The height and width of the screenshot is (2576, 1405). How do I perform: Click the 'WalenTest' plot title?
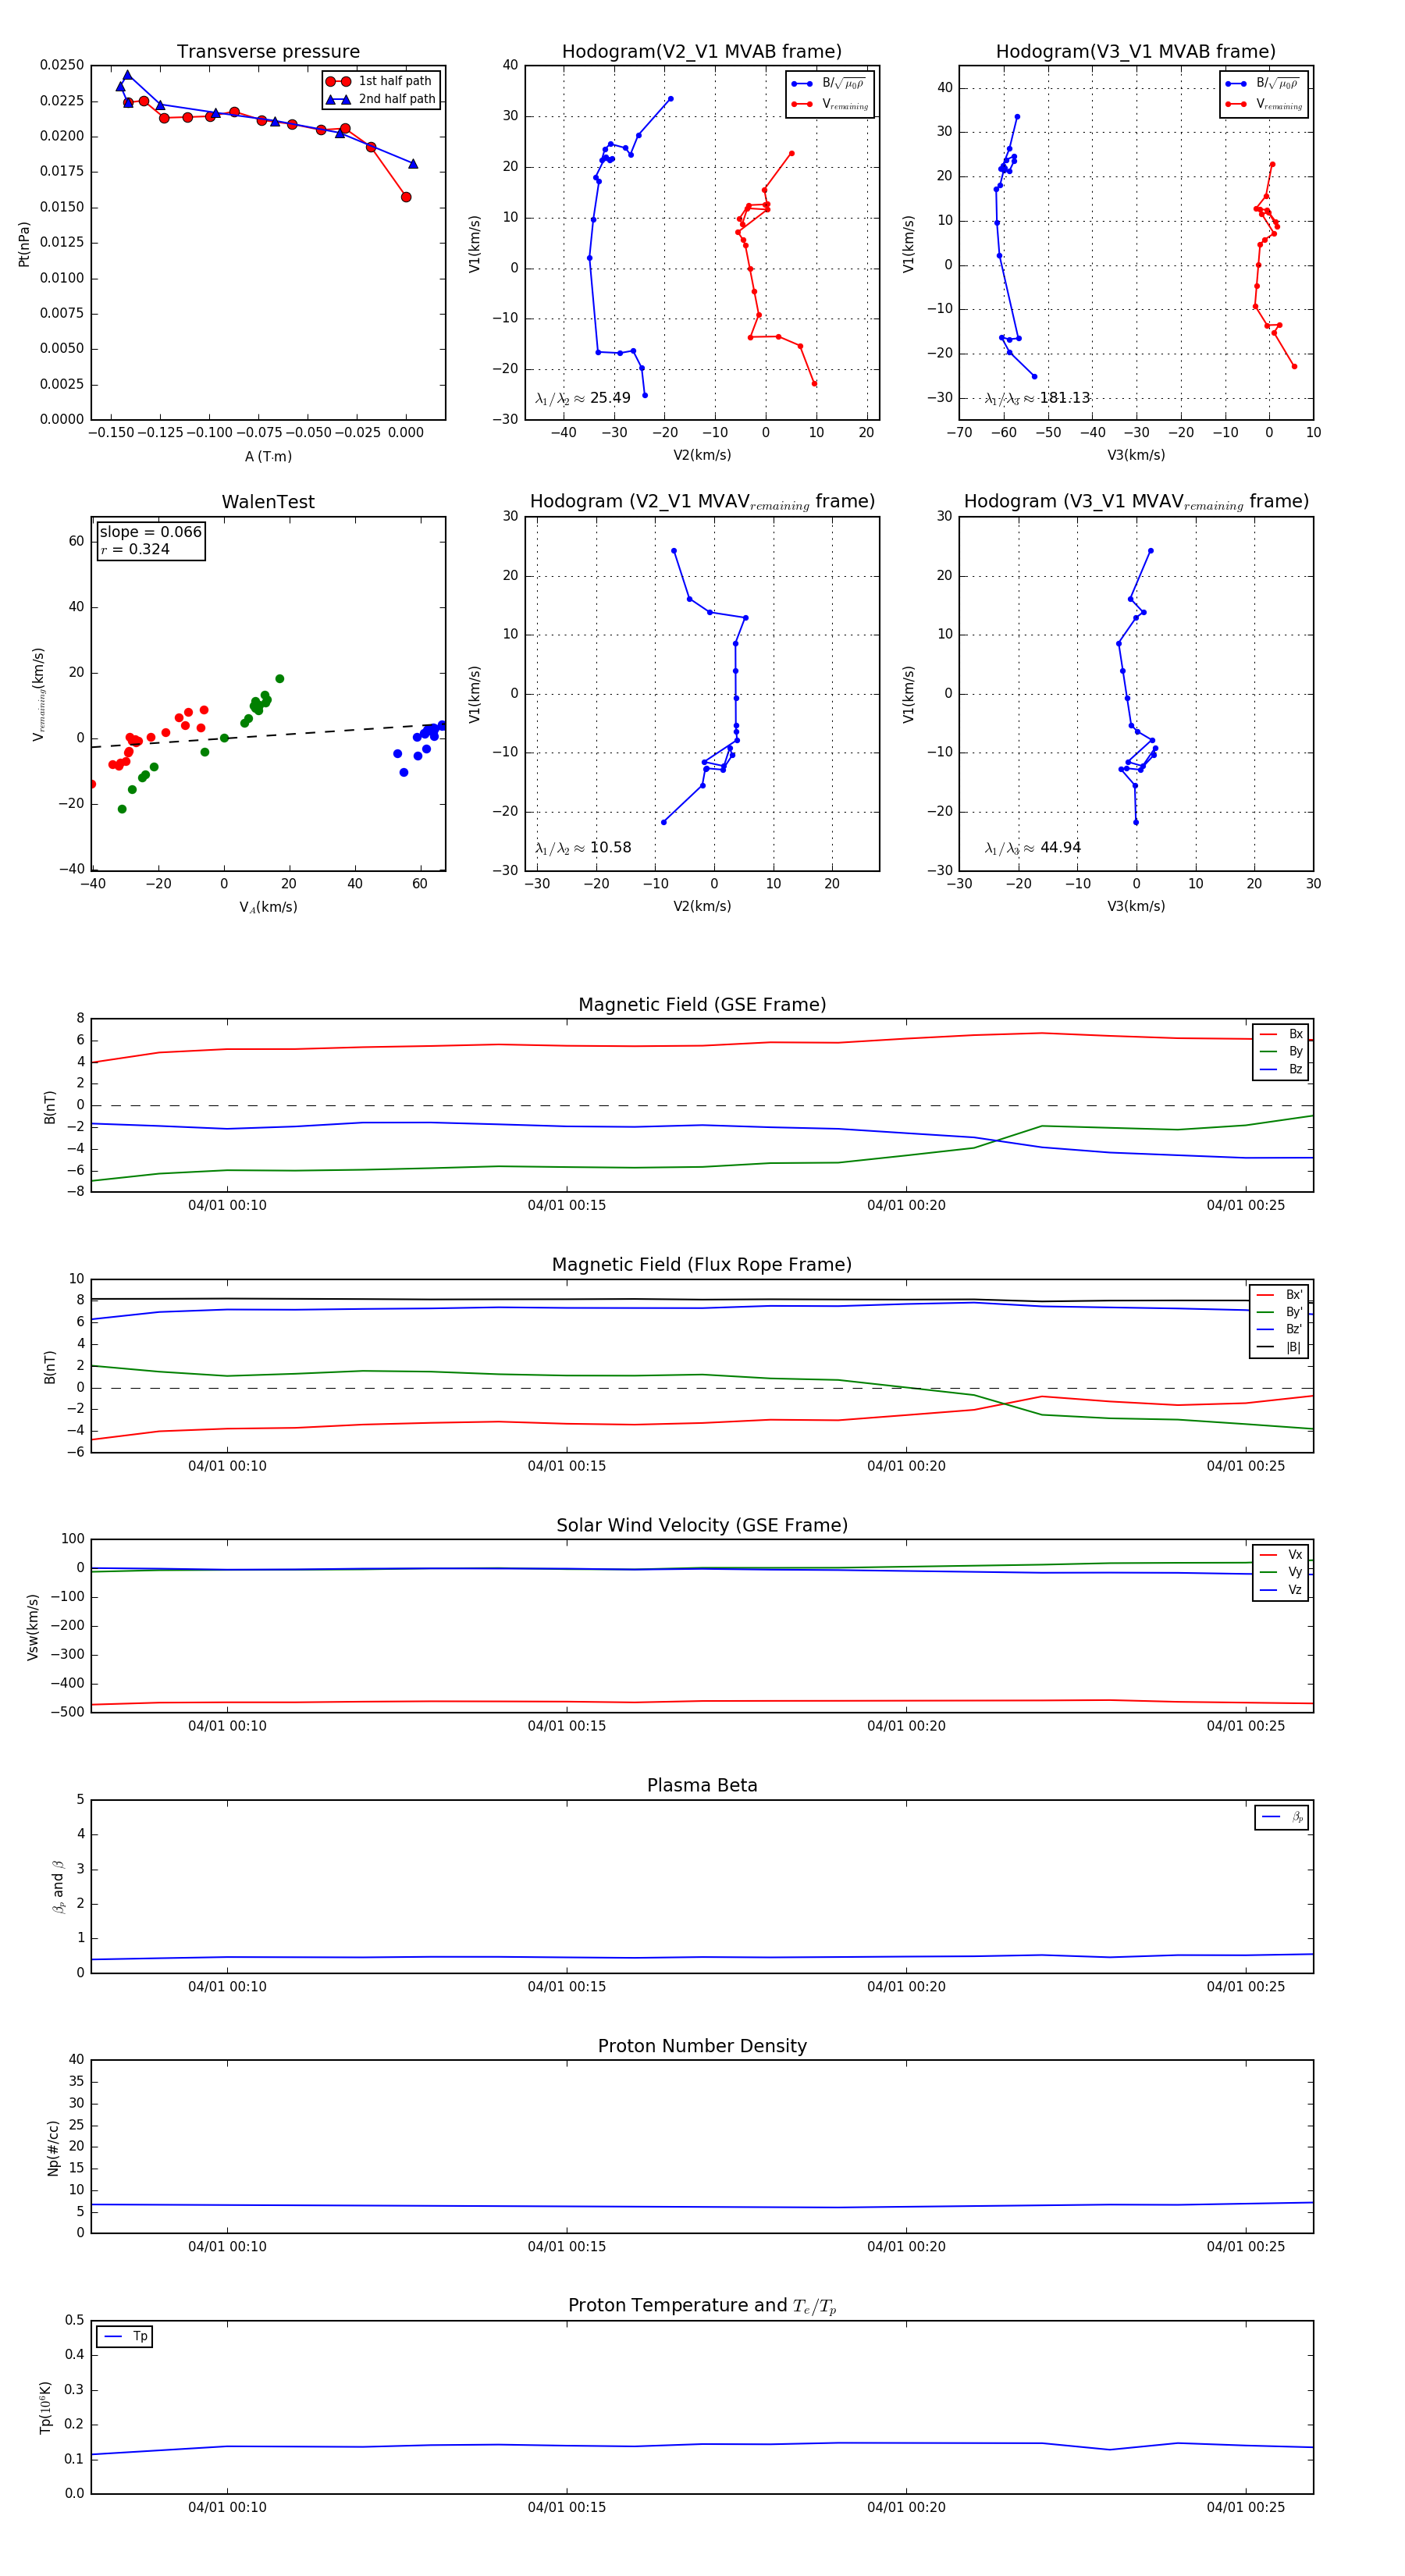(x=268, y=502)
